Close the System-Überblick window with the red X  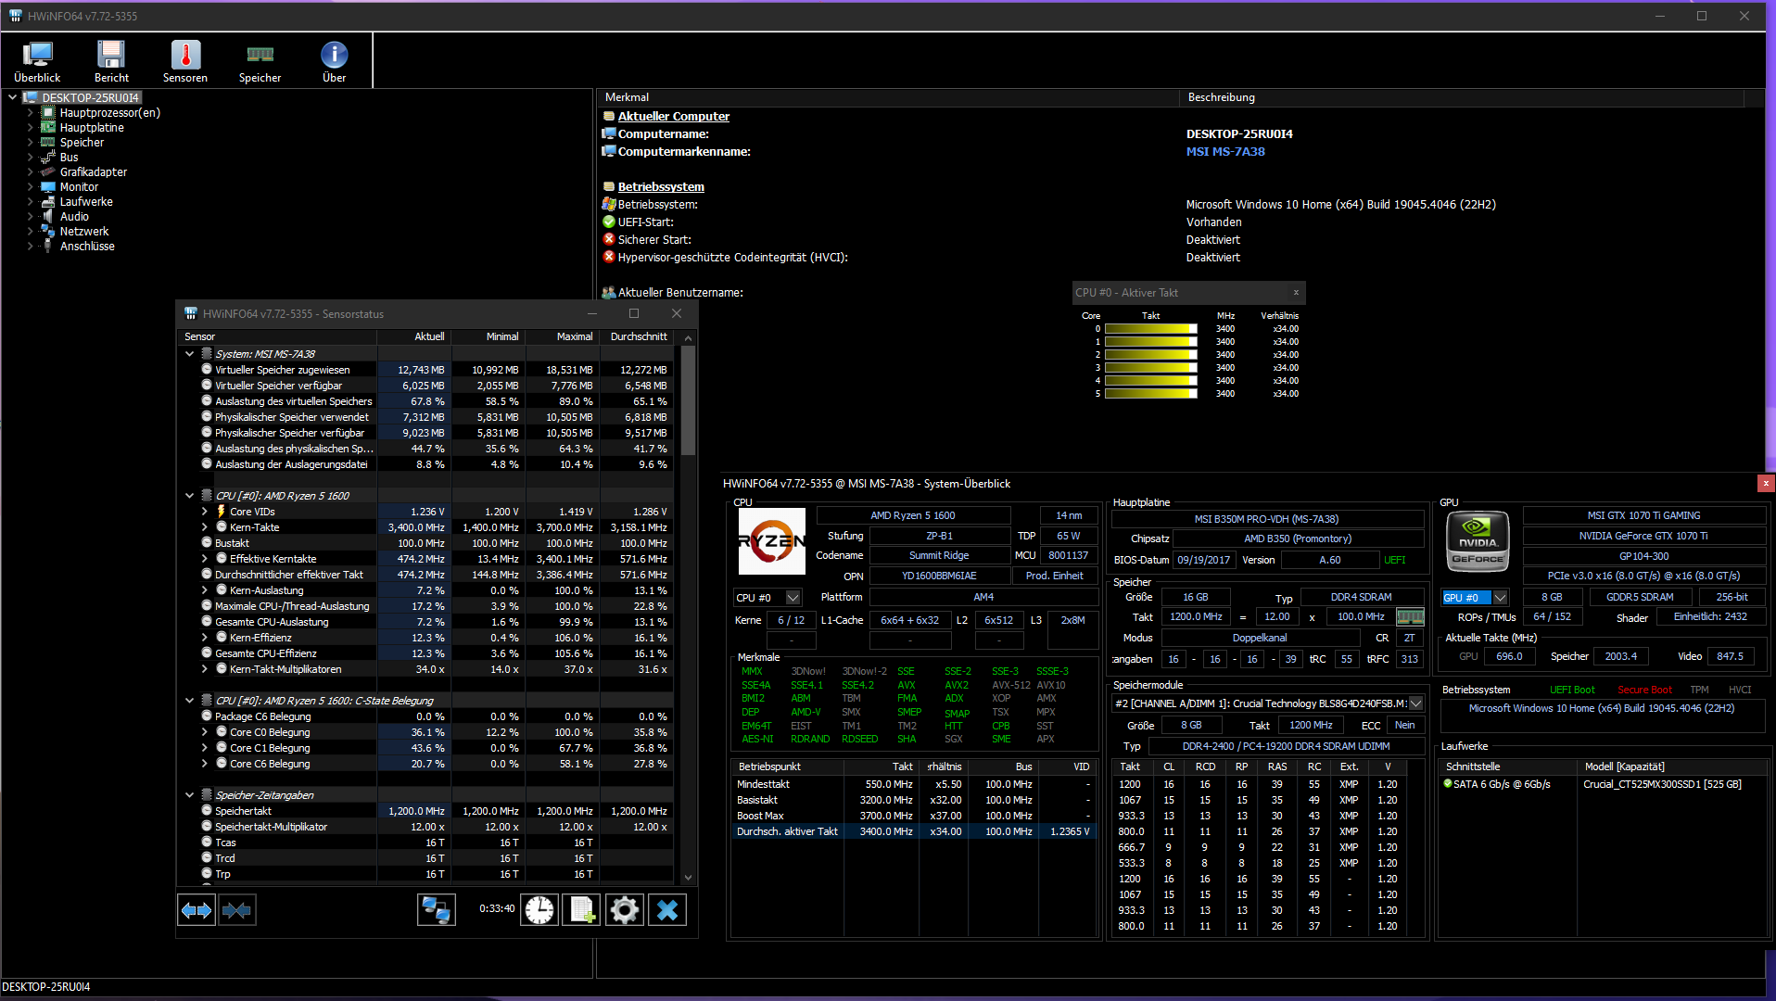click(1766, 483)
